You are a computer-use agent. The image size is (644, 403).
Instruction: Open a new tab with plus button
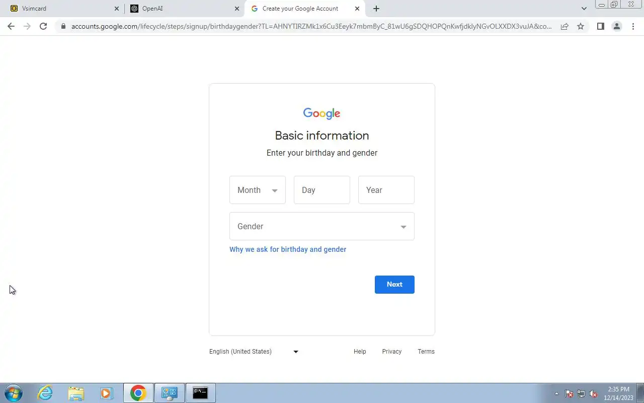[376, 9]
